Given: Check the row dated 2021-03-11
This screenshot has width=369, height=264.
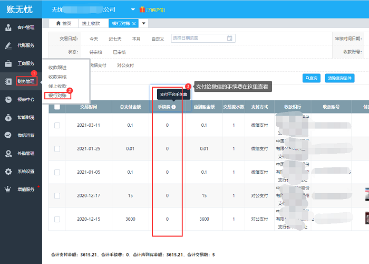Looking at the screenshot, I should click(x=57, y=125).
